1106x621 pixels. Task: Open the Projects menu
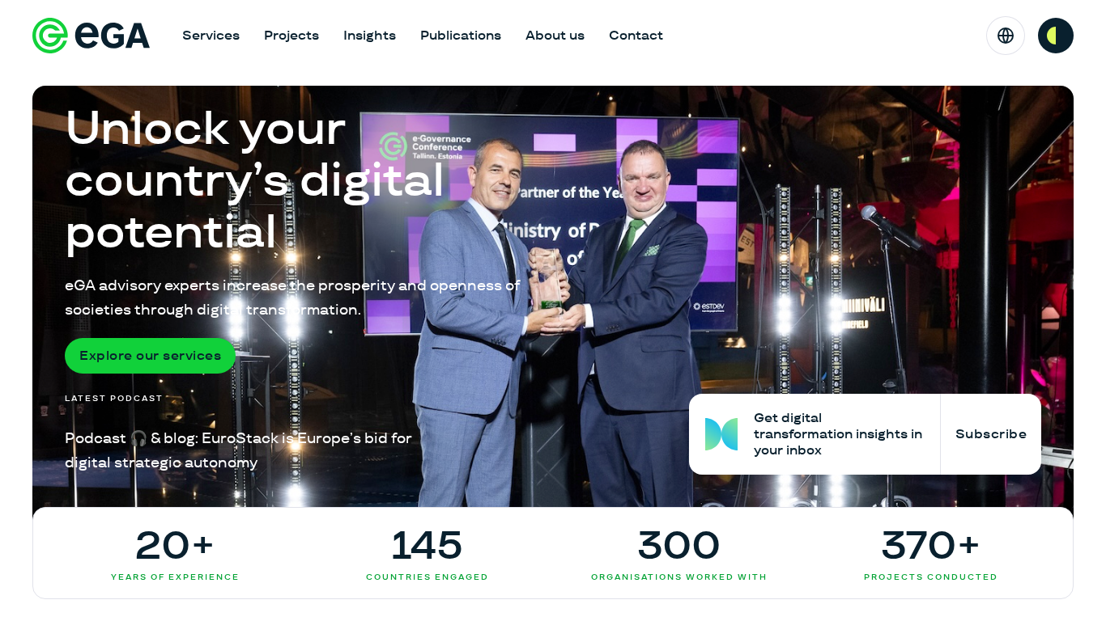pyautogui.click(x=291, y=36)
